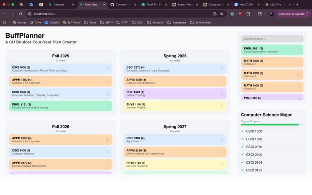Open the Internships bookmarks folder

pyautogui.click(x=177, y=22)
